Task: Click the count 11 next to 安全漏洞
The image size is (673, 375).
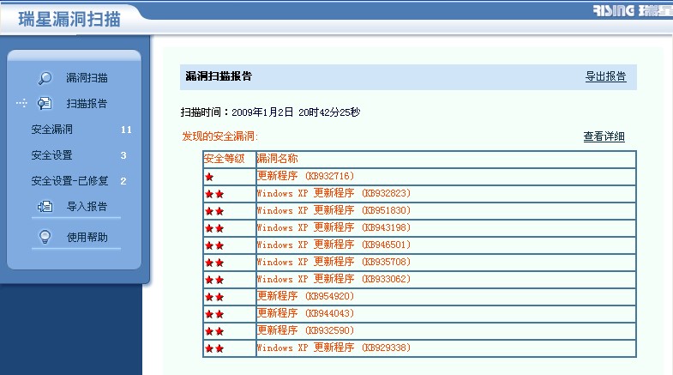Action: (x=126, y=130)
